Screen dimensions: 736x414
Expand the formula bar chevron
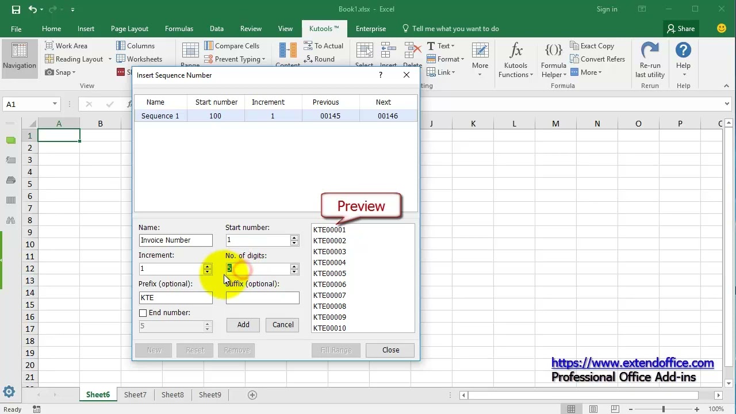pos(727,104)
